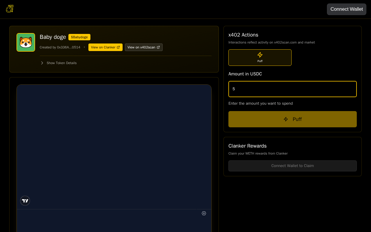
Task: Open chart settings hexagon icon
Action: pos(204,213)
